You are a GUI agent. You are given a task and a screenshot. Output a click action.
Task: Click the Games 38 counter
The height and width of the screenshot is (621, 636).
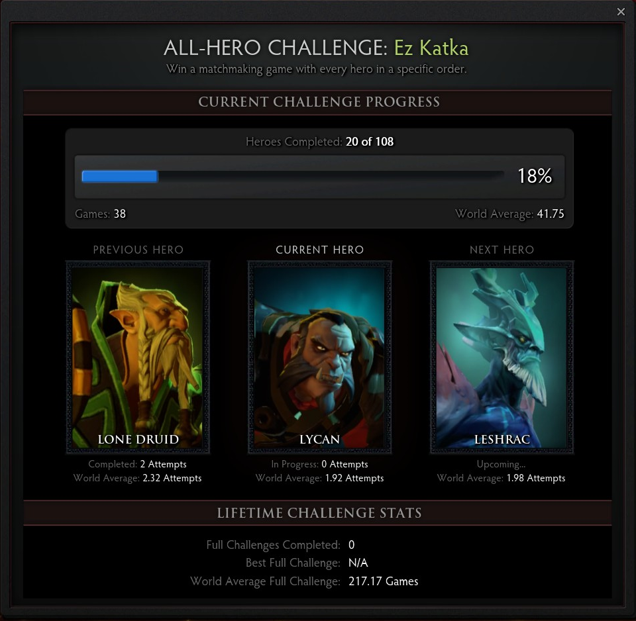click(100, 214)
